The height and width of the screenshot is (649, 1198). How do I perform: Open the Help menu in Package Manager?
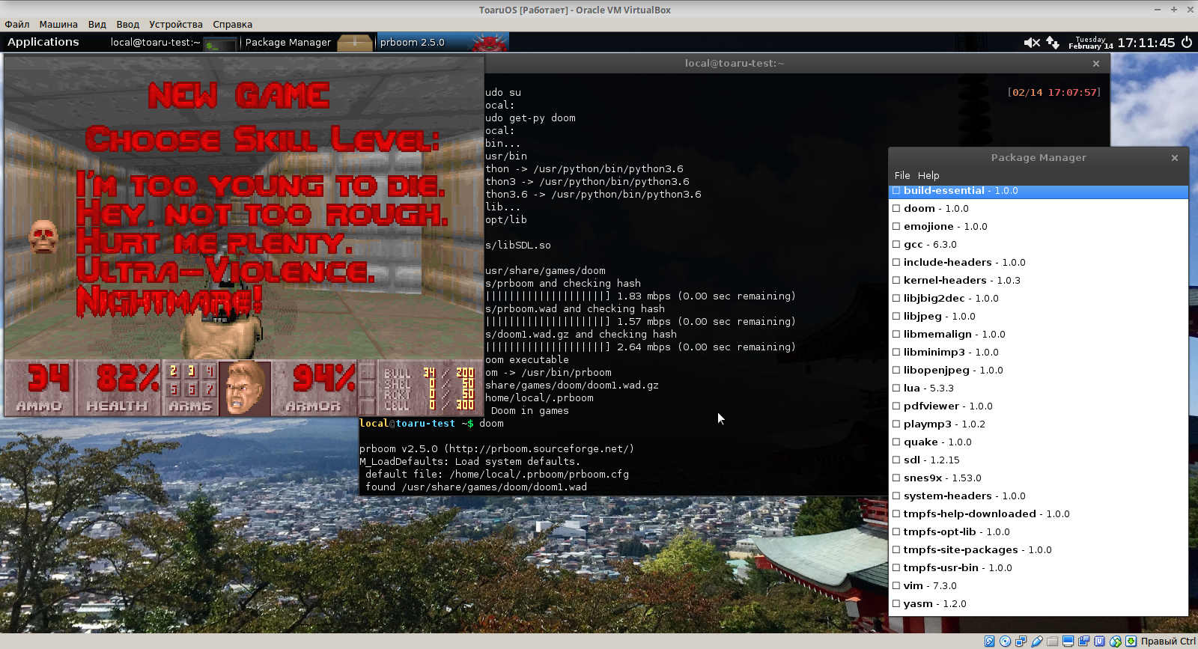pyautogui.click(x=928, y=175)
